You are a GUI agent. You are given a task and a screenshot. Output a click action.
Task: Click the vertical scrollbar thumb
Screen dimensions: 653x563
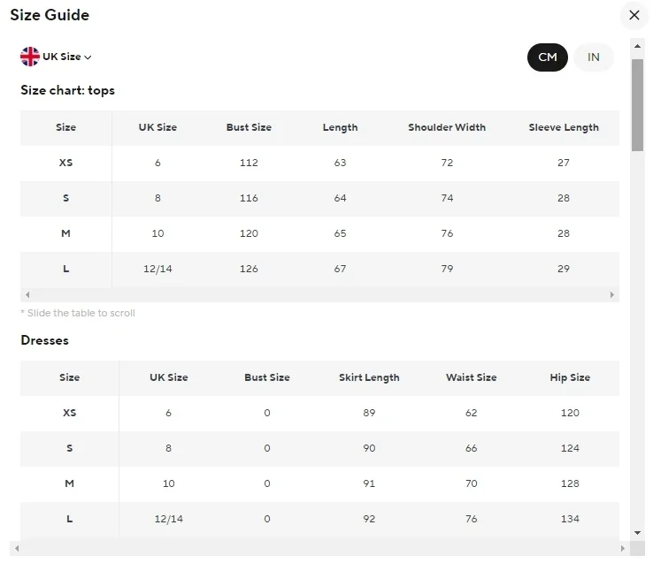(637, 105)
